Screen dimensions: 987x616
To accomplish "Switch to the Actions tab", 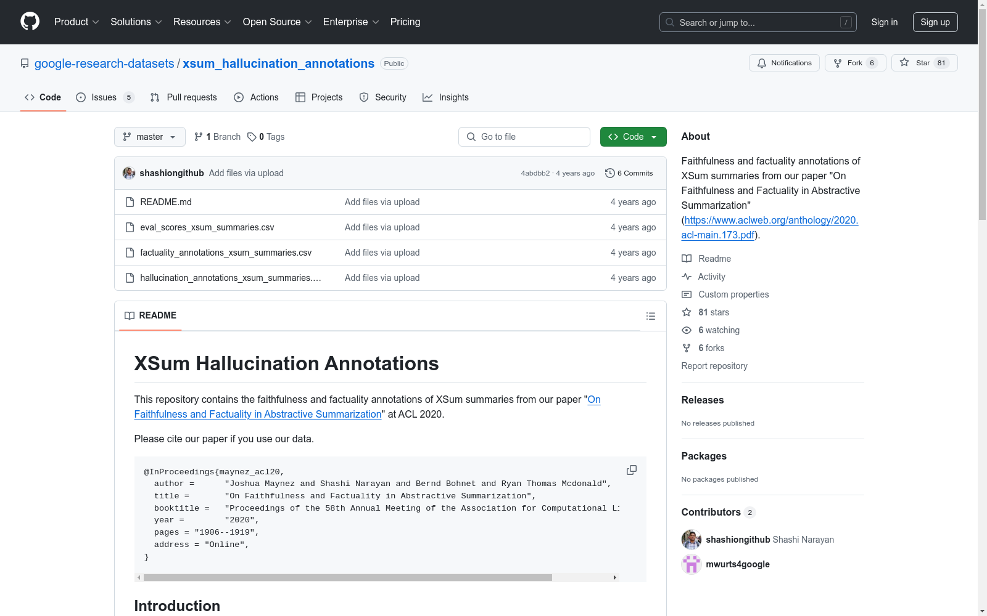I will (x=256, y=97).
